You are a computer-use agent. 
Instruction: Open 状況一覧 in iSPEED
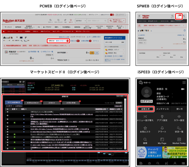[179, 130]
